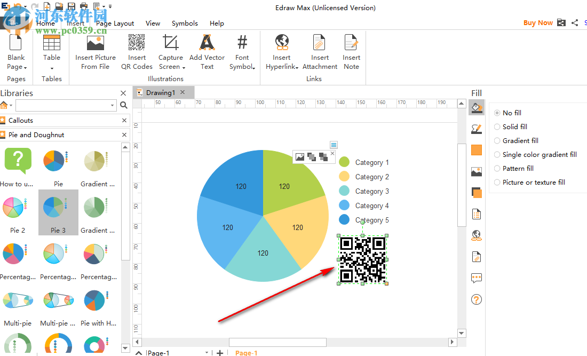The height and width of the screenshot is (356, 587).
Task: Open the comment bubble panel icon
Action: point(477,278)
